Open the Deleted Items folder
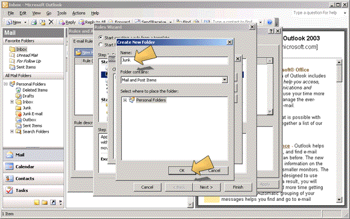The height and width of the screenshot is (219, 350). [x=35, y=90]
